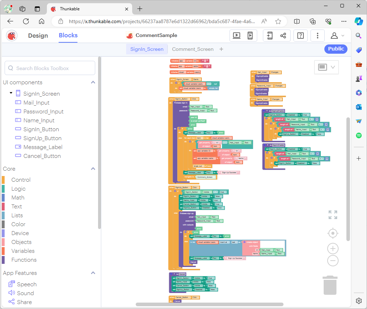
Task: Collapse the Core section
Action: (93, 169)
